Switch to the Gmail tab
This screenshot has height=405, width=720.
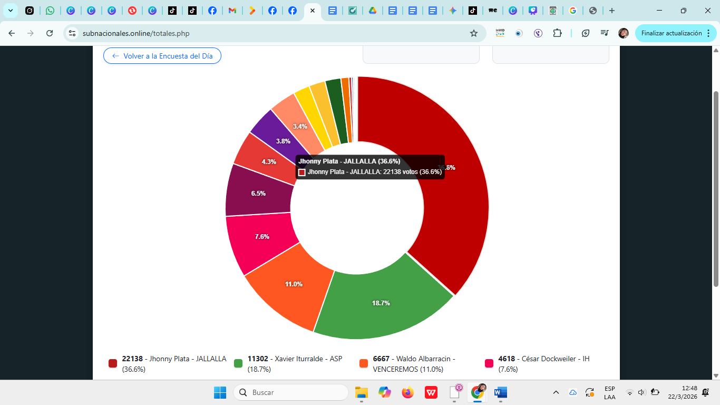pos(232,11)
